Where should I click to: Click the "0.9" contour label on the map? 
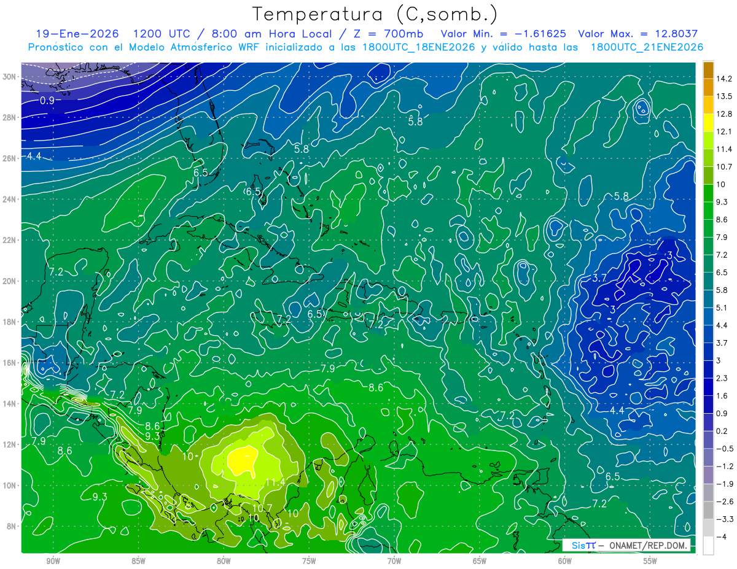tap(47, 100)
